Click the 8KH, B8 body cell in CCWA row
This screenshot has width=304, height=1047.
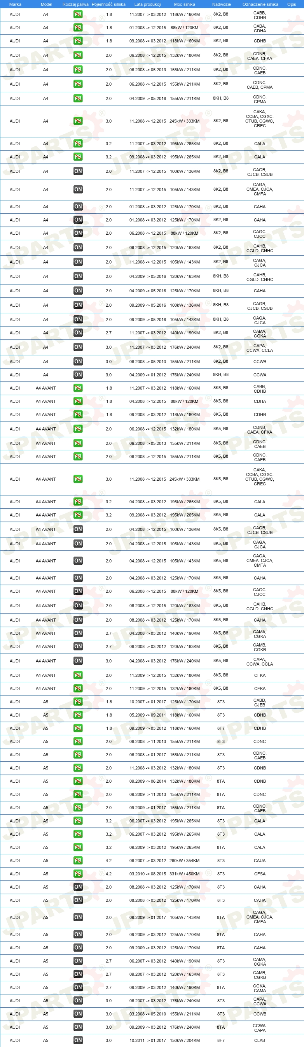click(x=221, y=375)
